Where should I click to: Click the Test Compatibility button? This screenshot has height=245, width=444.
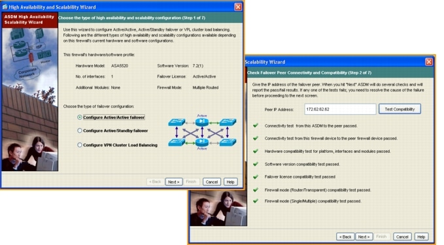pos(400,109)
